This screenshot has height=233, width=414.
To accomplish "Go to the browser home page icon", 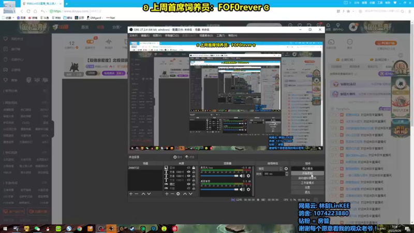I will click(x=35, y=11).
